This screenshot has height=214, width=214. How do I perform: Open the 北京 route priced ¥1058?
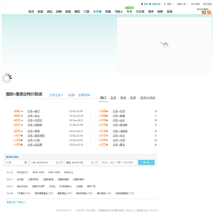point(35,145)
